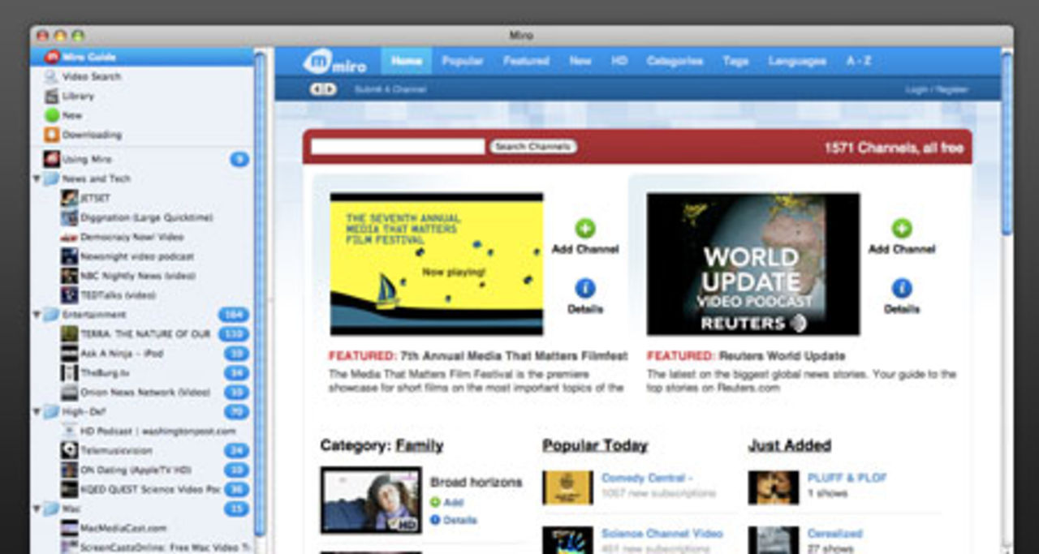Click blue Details icon for Reuters World Update
This screenshot has height=554, width=1039.
901,288
